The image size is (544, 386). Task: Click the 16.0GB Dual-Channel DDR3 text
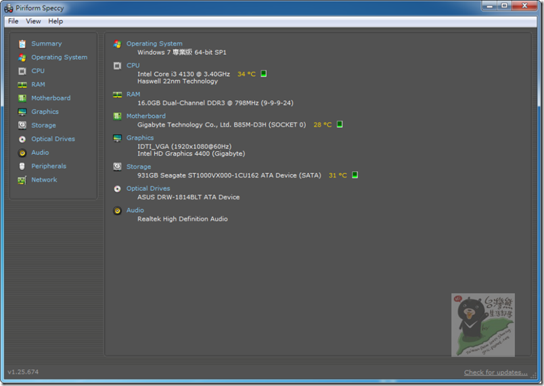[215, 103]
